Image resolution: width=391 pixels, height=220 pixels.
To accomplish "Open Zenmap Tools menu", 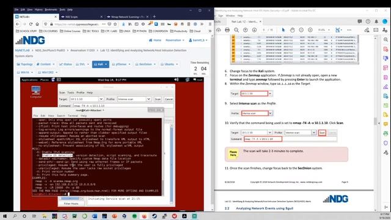I will click(71, 92).
